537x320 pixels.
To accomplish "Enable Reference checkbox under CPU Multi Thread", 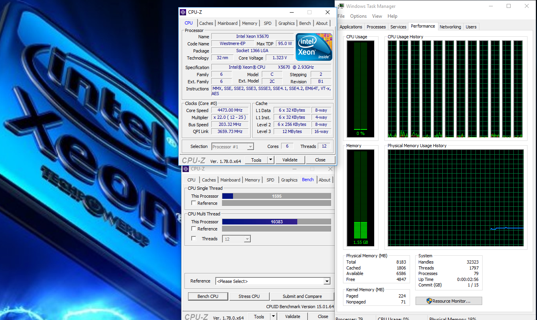I will click(194, 228).
